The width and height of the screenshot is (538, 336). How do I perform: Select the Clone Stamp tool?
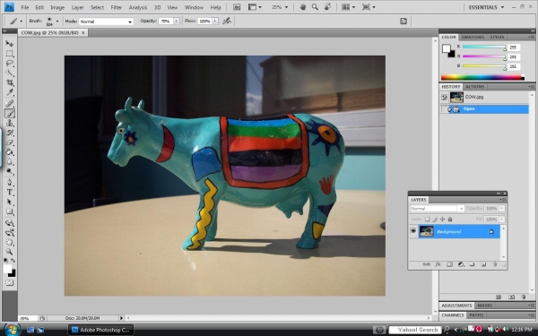click(10, 123)
